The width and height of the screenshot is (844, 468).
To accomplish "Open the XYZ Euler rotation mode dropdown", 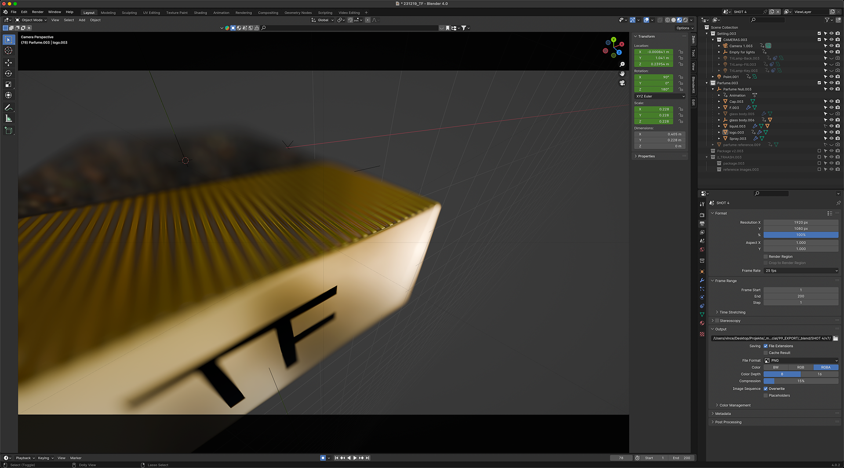I will click(660, 96).
